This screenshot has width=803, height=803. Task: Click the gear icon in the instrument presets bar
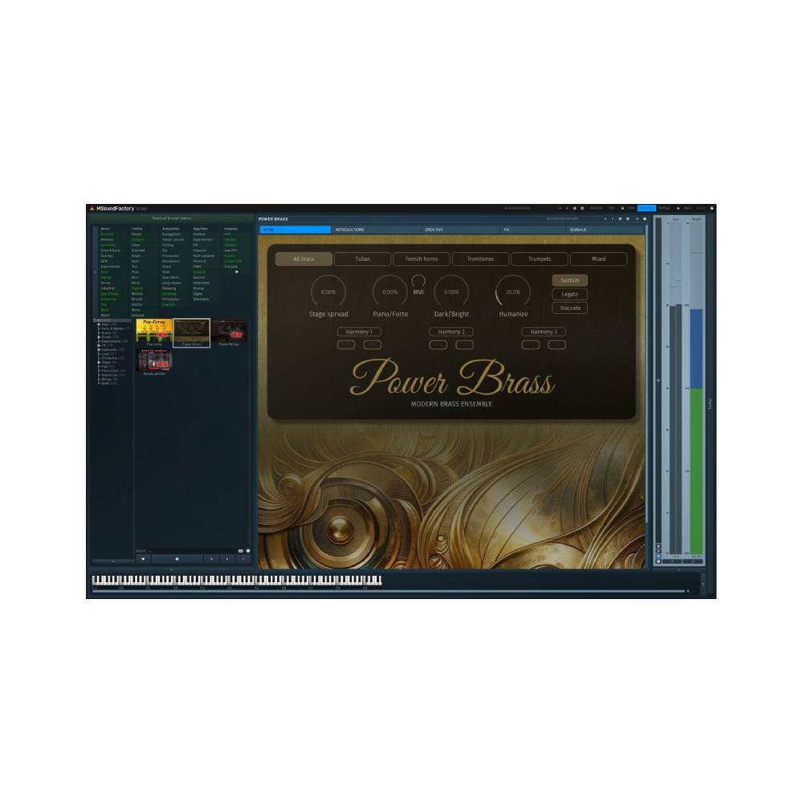[628, 218]
